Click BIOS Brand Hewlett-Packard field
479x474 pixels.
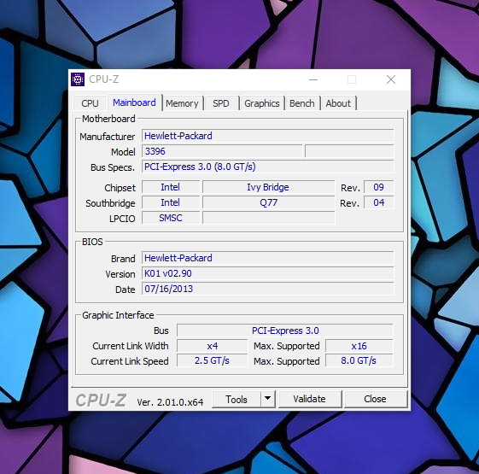coord(268,258)
